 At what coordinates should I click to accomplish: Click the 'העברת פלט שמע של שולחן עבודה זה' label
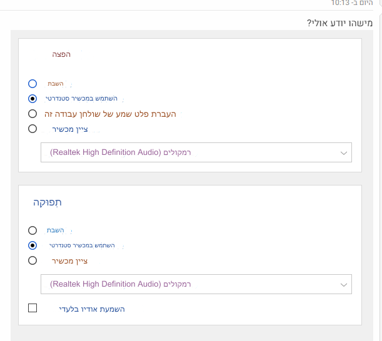(111, 114)
